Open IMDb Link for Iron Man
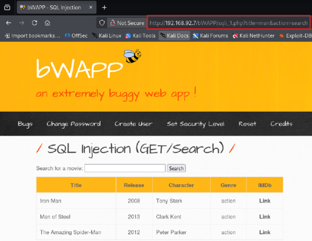This screenshot has width=312, height=241. (265, 201)
